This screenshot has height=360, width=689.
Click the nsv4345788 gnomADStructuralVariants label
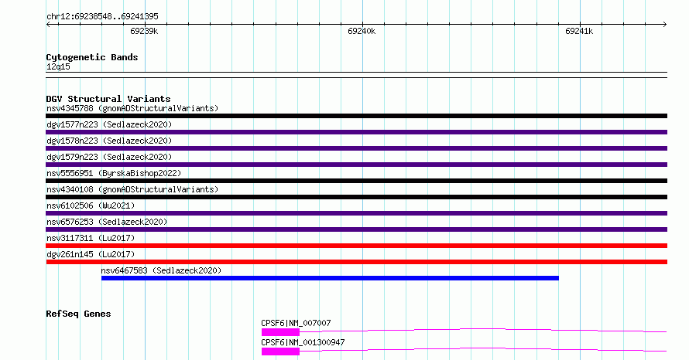click(x=132, y=108)
